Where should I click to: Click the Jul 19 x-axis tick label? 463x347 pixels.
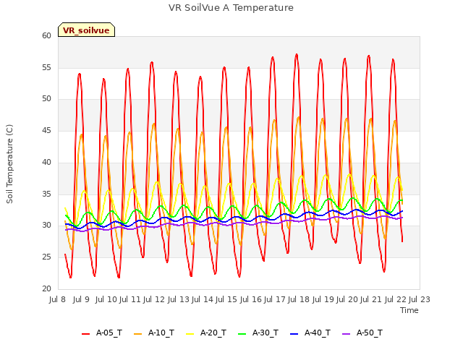pos(323,299)
